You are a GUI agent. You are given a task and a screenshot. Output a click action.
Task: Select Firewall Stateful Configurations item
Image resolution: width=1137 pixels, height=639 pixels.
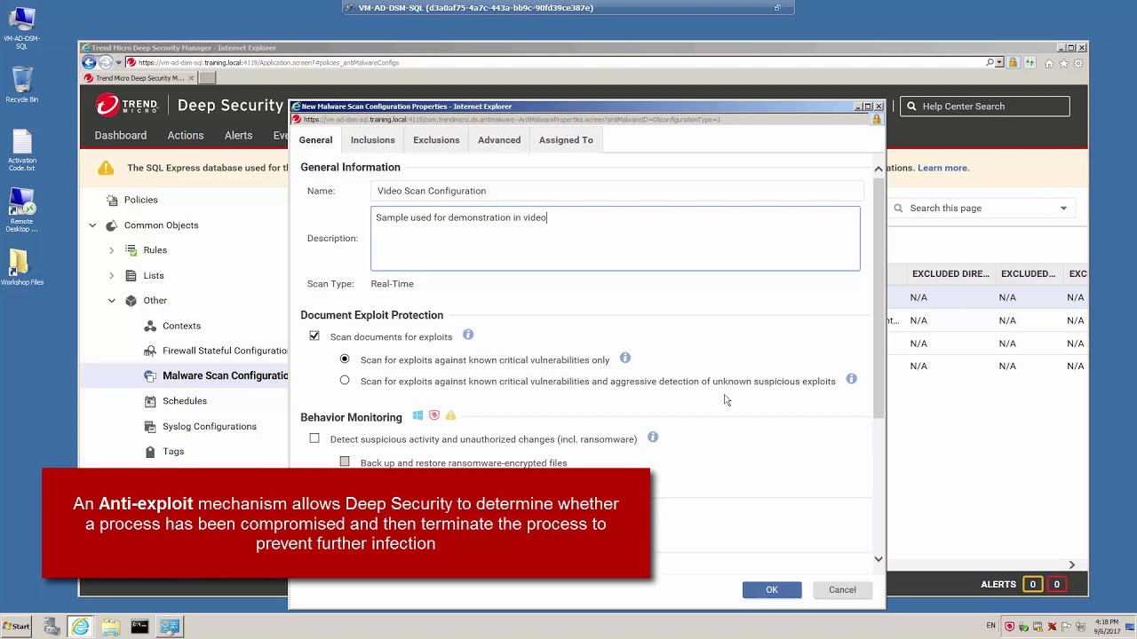coord(225,351)
